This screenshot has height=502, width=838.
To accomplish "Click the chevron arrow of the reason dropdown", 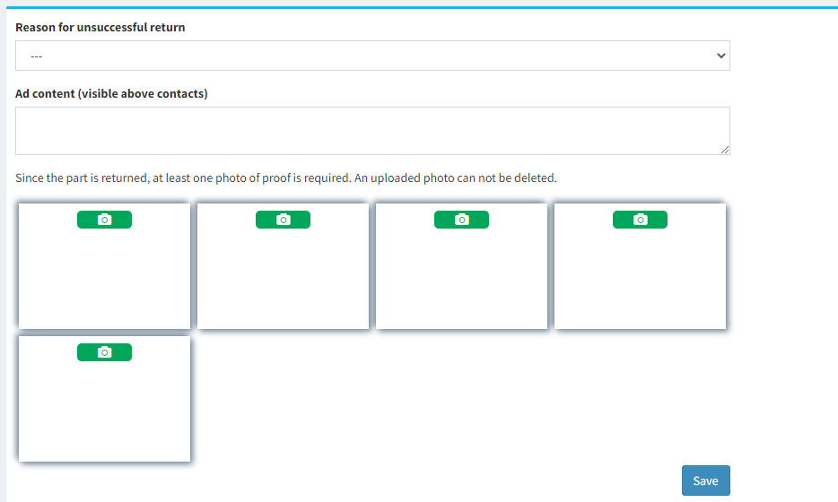I will [x=720, y=56].
